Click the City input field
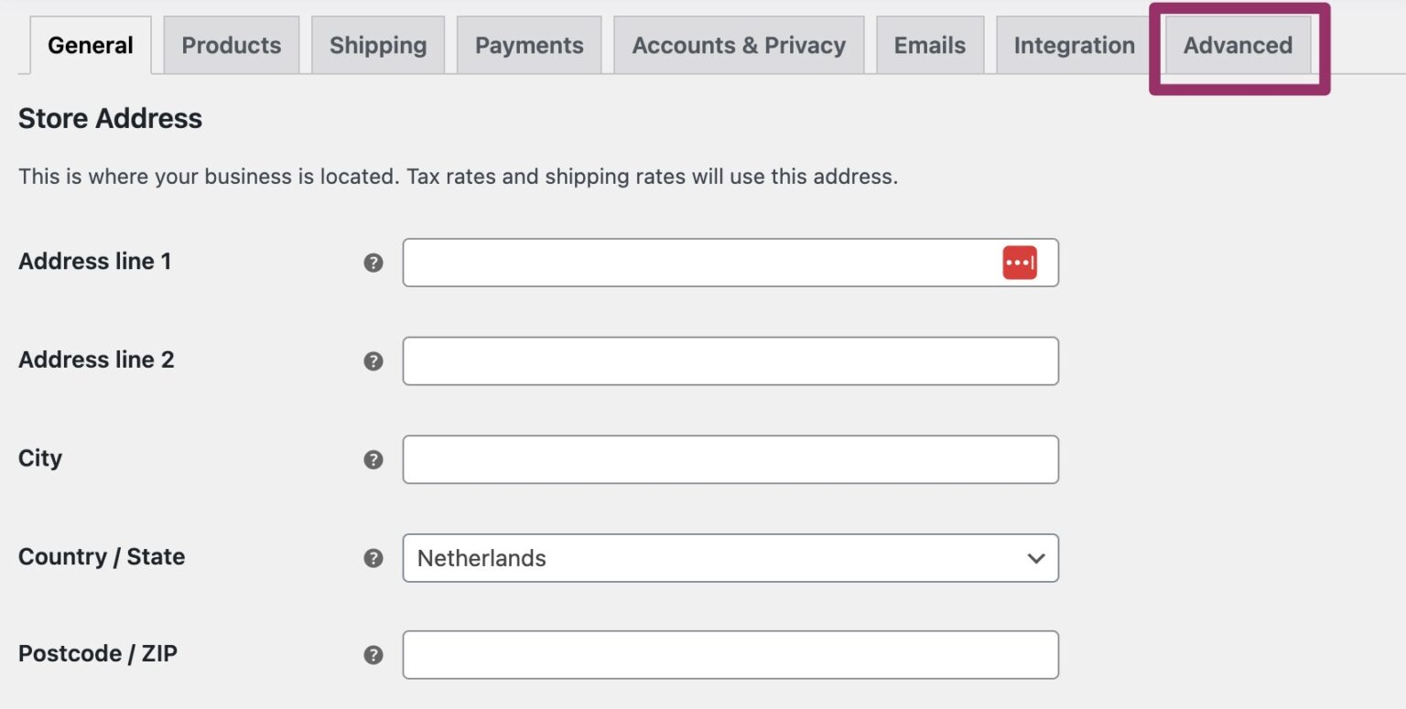Image resolution: width=1406 pixels, height=709 pixels. [x=730, y=459]
